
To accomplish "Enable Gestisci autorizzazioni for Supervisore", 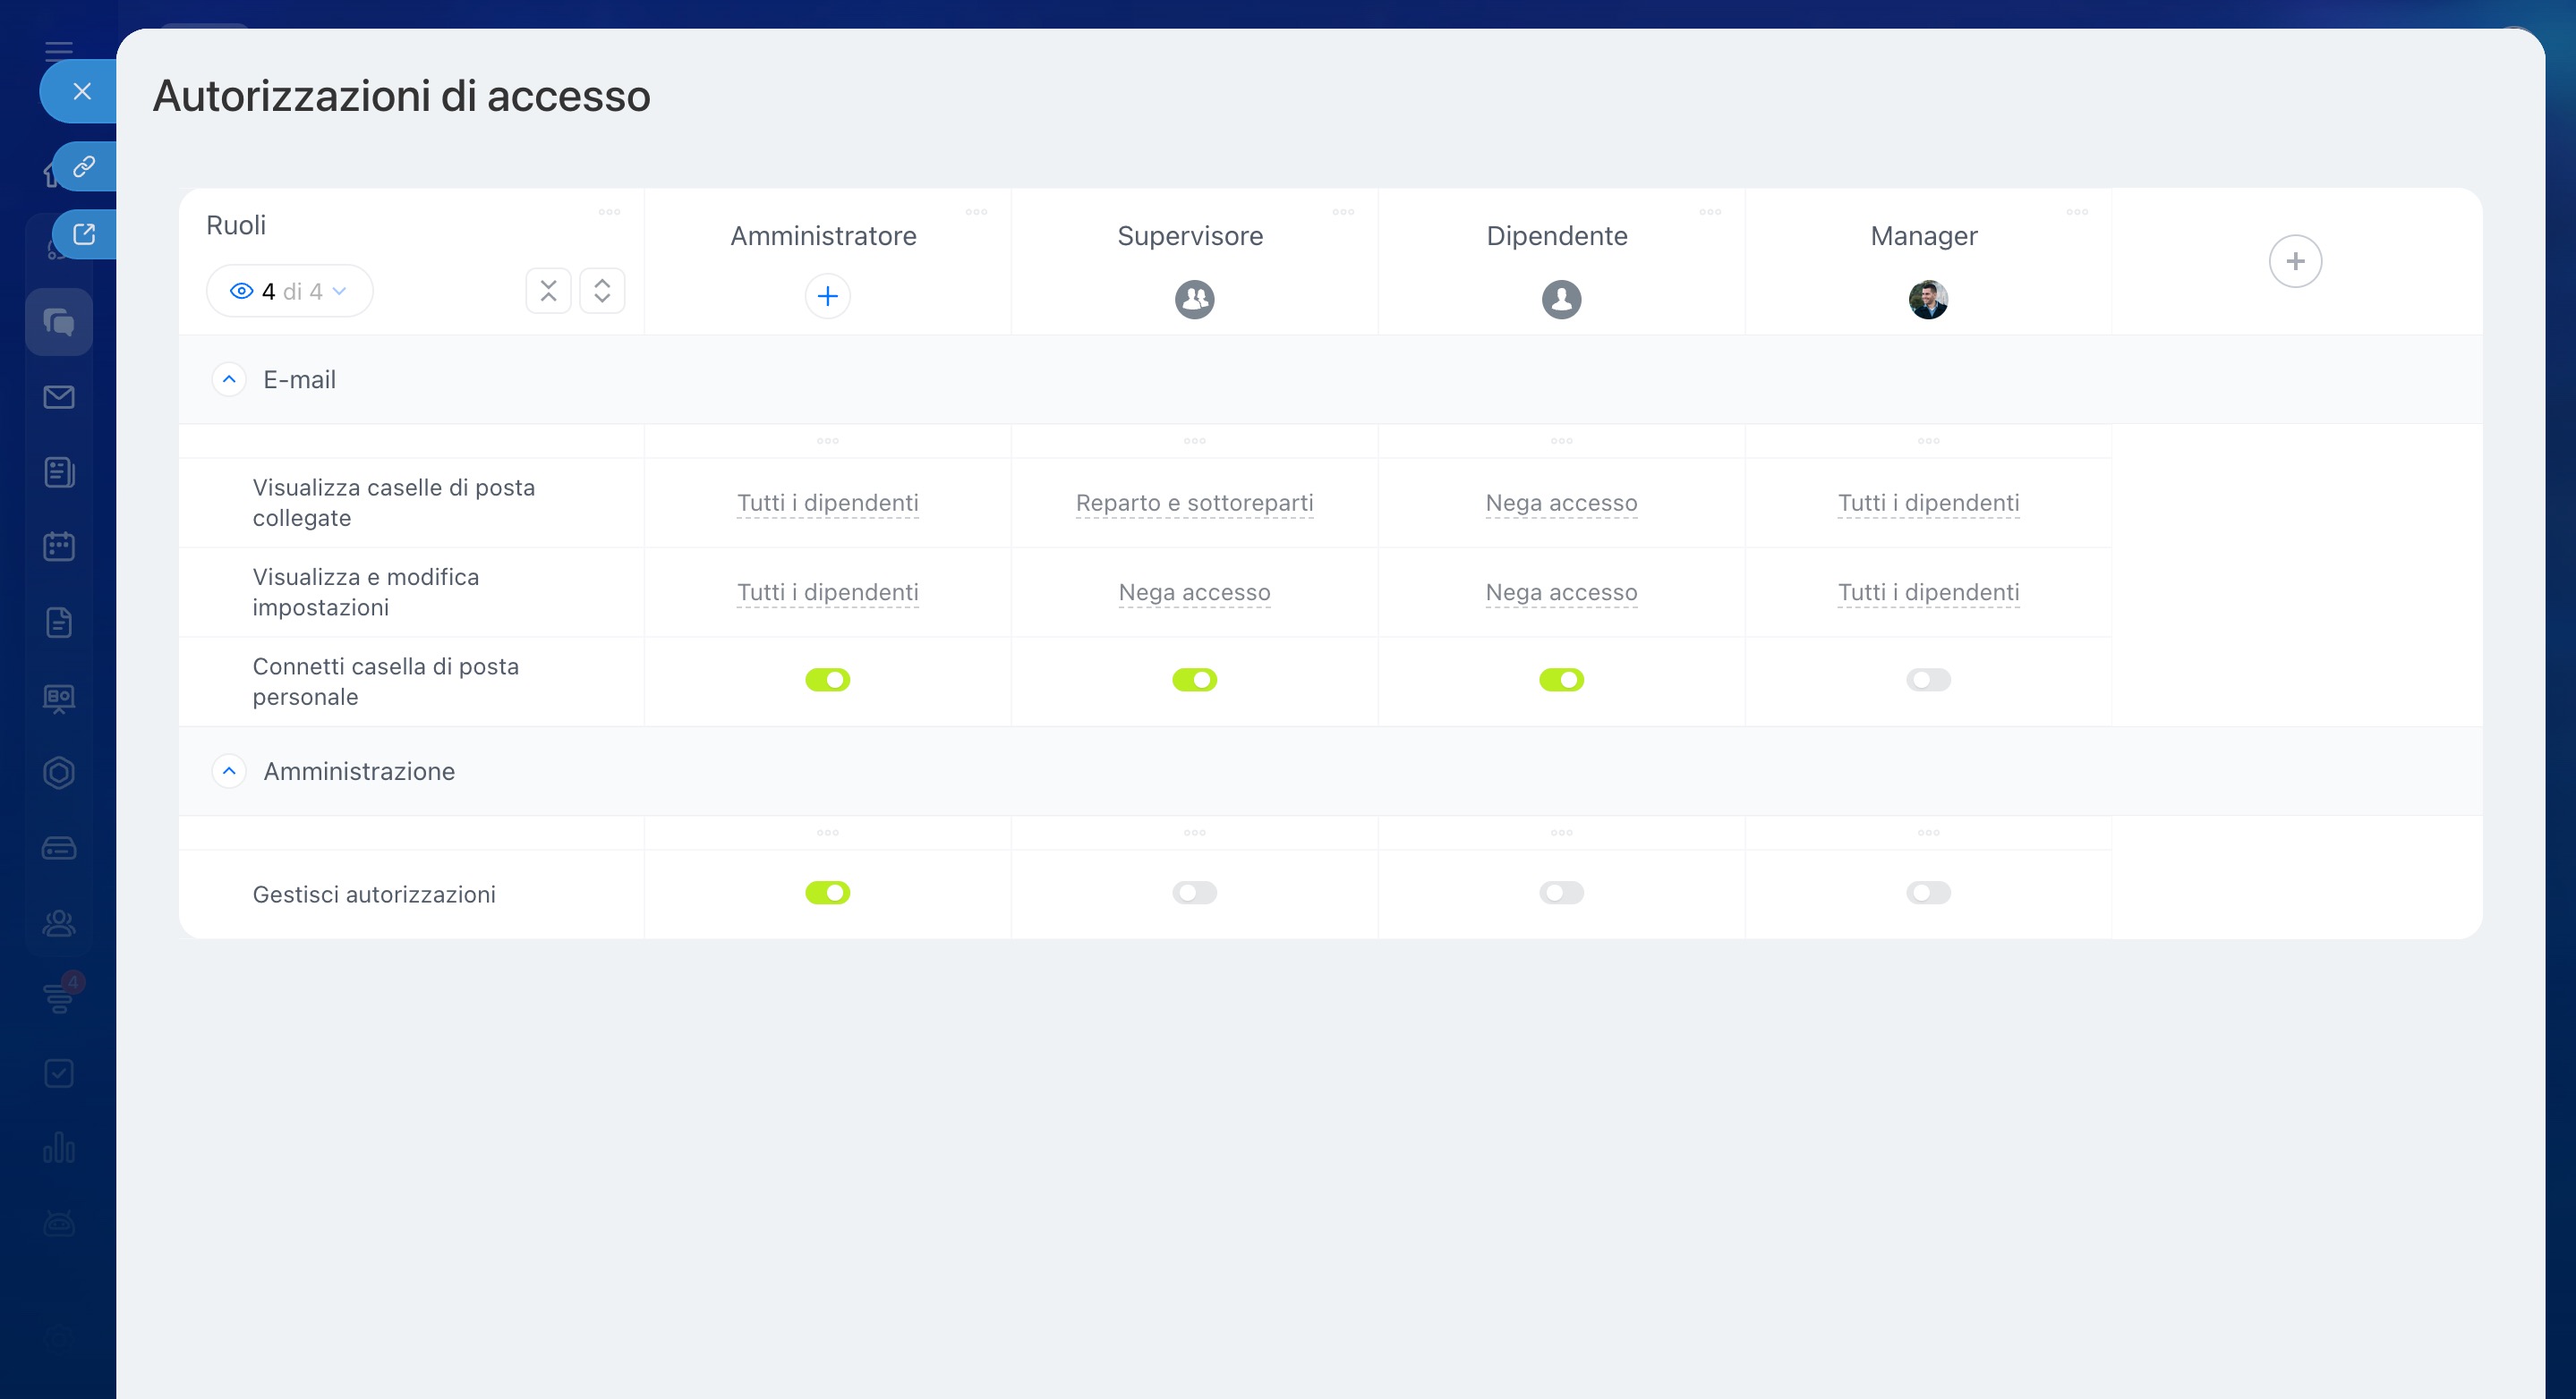I will tap(1194, 893).
